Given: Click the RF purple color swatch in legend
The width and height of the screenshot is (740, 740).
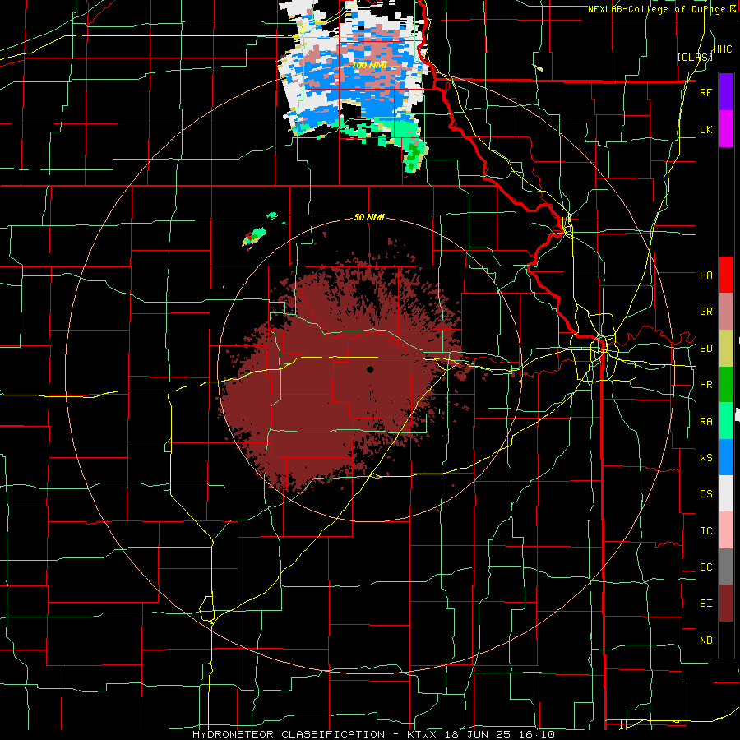Looking at the screenshot, I should (x=726, y=92).
